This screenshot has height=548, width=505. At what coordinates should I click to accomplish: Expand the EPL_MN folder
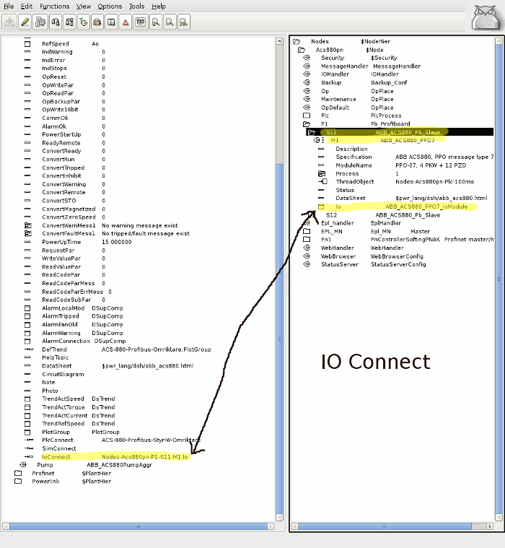pyautogui.click(x=307, y=231)
